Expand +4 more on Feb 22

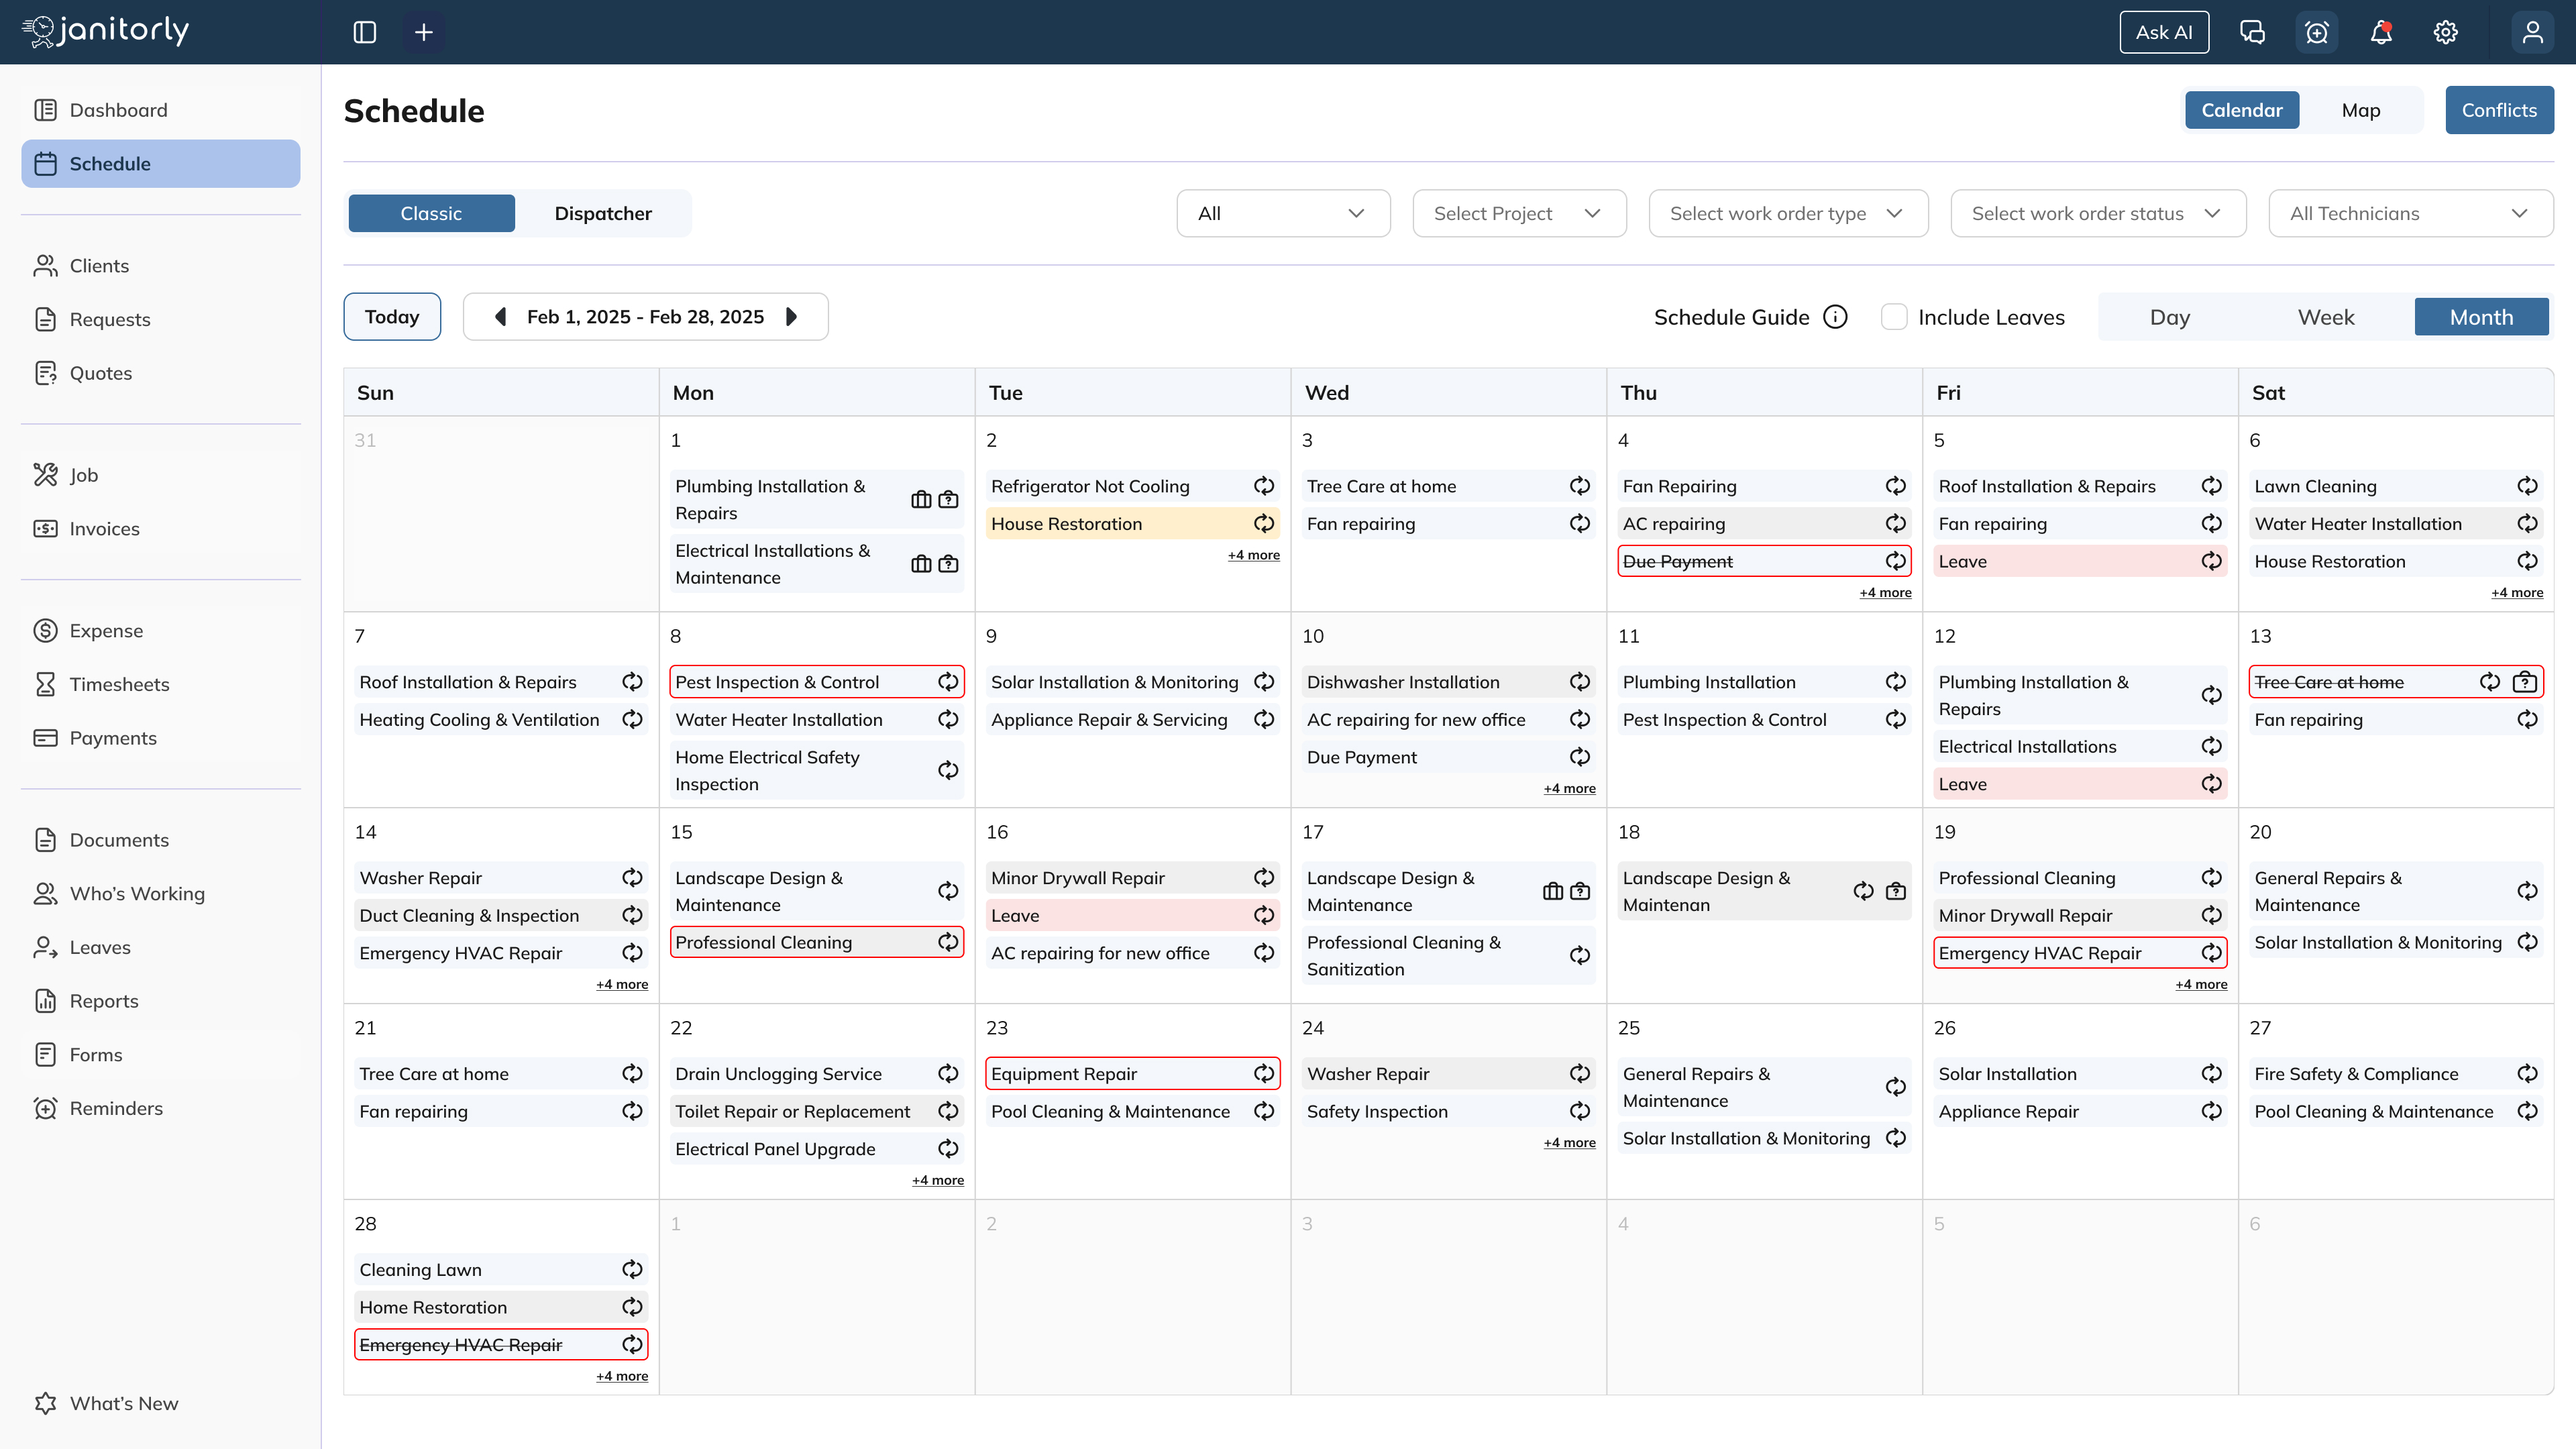pyautogui.click(x=937, y=1181)
